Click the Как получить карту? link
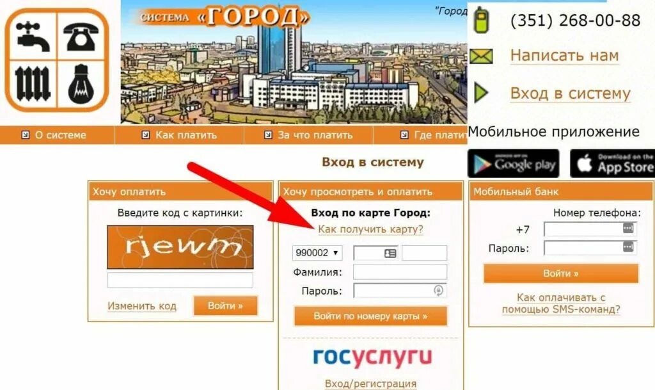 click(370, 229)
